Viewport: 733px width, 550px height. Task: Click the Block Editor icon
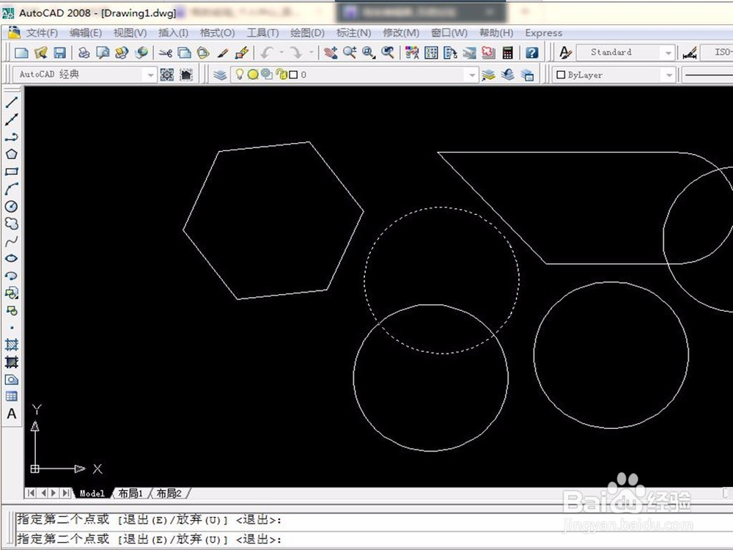pyautogui.click(x=242, y=52)
